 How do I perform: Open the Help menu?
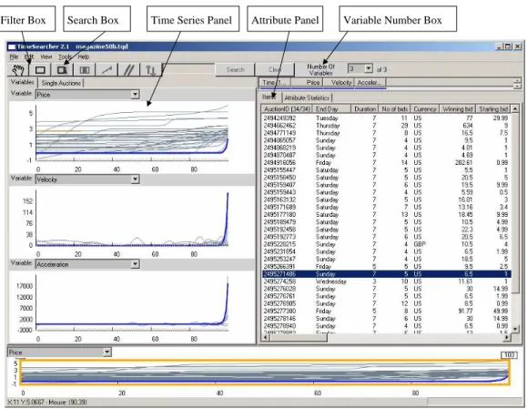[x=84, y=56]
